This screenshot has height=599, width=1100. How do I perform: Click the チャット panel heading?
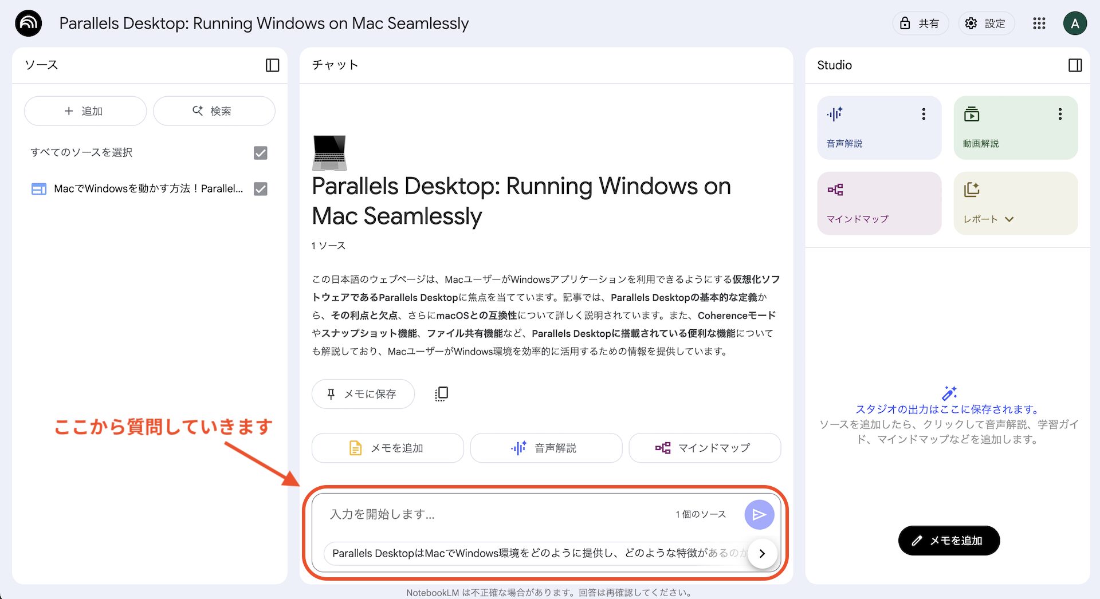335,65
